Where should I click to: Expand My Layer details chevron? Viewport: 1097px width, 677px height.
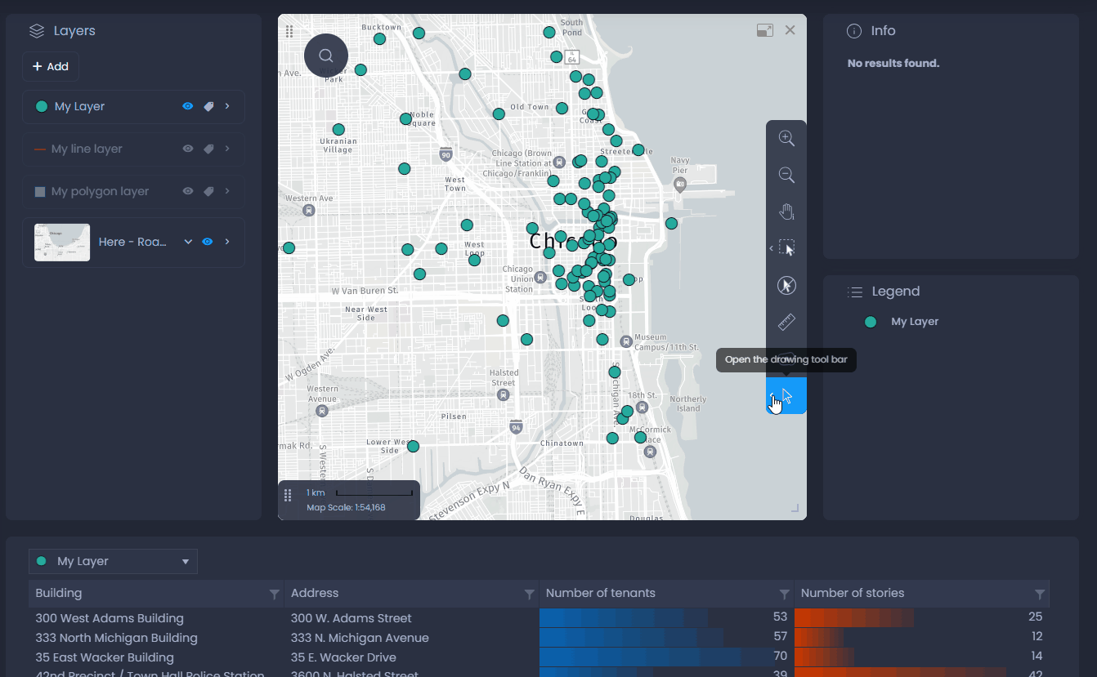(x=227, y=106)
